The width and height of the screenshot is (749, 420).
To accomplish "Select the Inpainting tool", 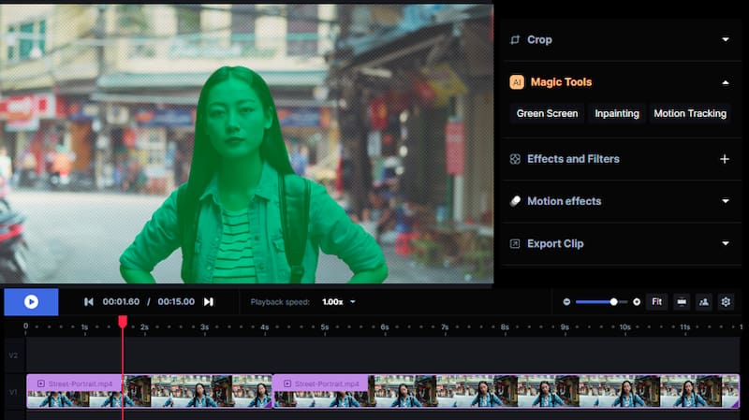I will coord(617,113).
